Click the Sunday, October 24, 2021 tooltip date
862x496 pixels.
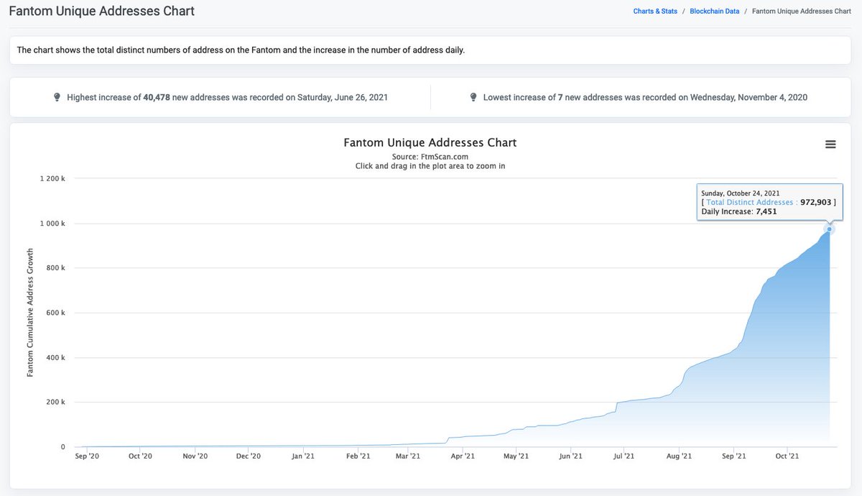[740, 193]
